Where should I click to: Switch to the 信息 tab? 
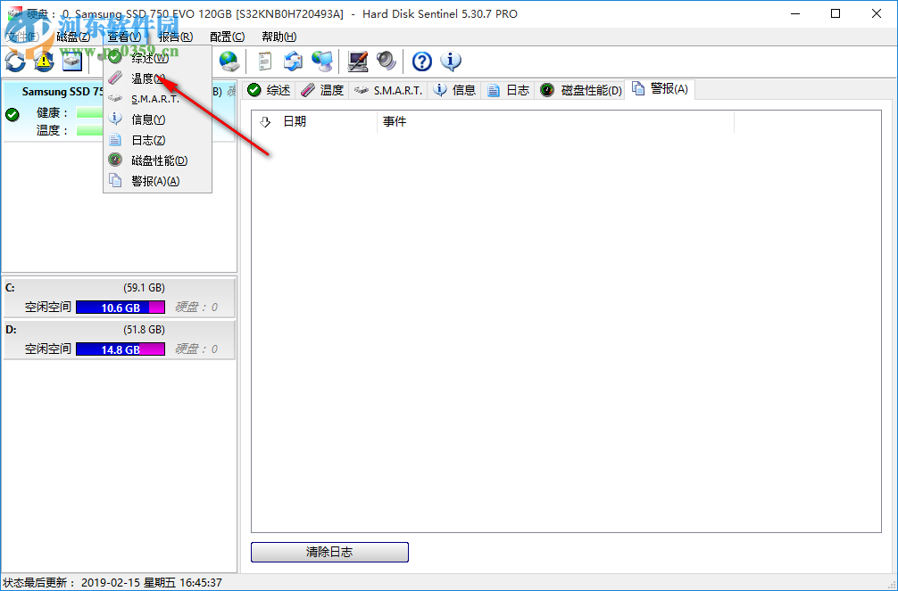pyautogui.click(x=454, y=90)
